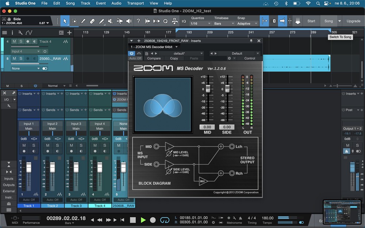365x228 pixels.
Task: Select the Range tool
Action: click(x=74, y=21)
